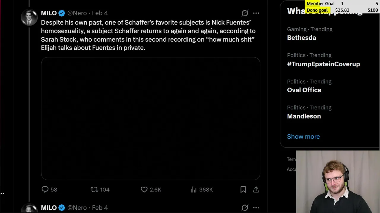Play the embedded video in the post

click(151, 119)
